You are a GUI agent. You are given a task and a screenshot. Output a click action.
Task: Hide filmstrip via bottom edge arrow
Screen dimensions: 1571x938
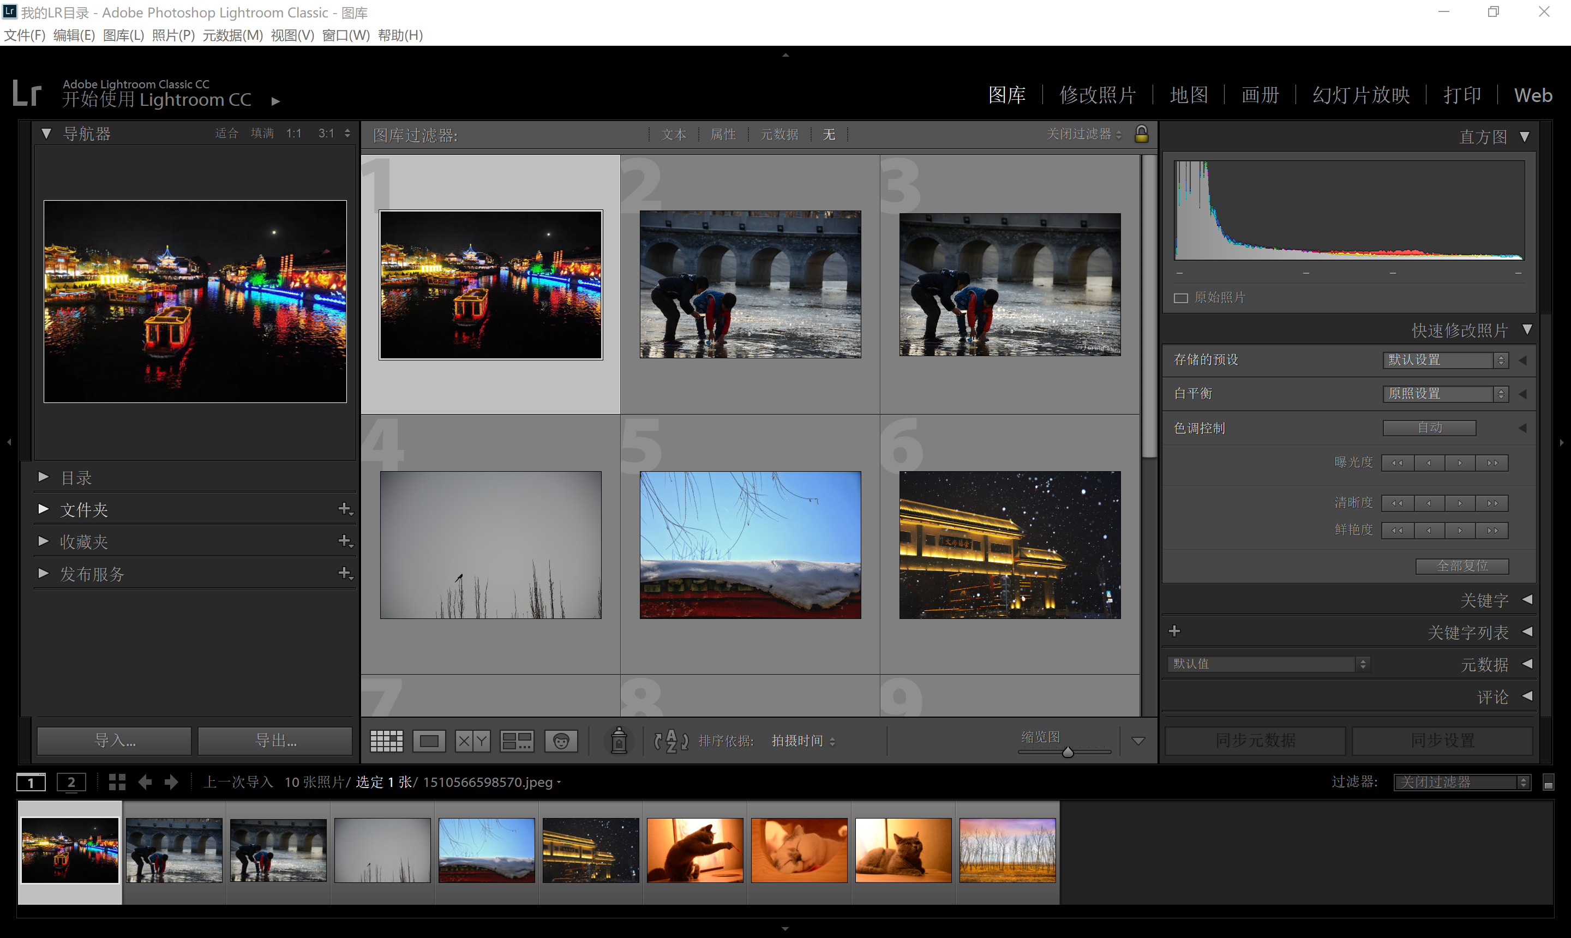785,929
